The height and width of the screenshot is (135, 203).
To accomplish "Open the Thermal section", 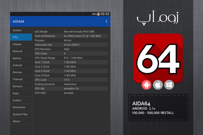I will point(21,79).
